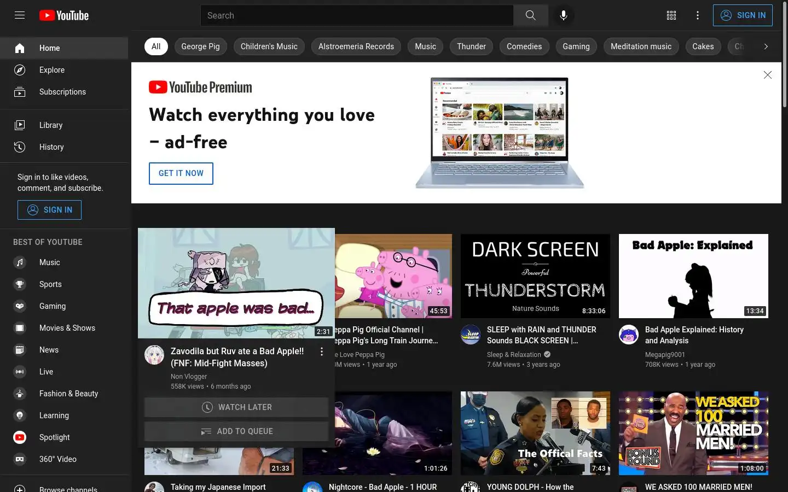
Task: Show more chips with right arrow
Action: pyautogui.click(x=766, y=46)
